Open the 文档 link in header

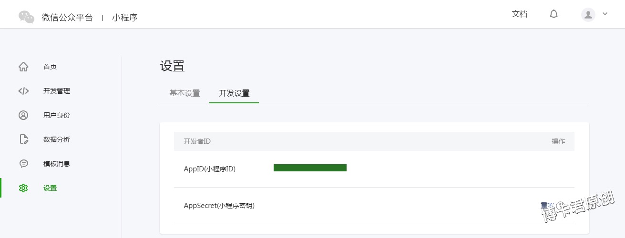tap(520, 14)
